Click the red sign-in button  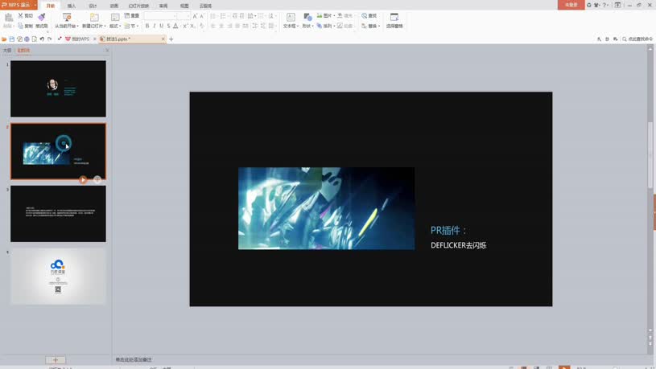point(571,5)
